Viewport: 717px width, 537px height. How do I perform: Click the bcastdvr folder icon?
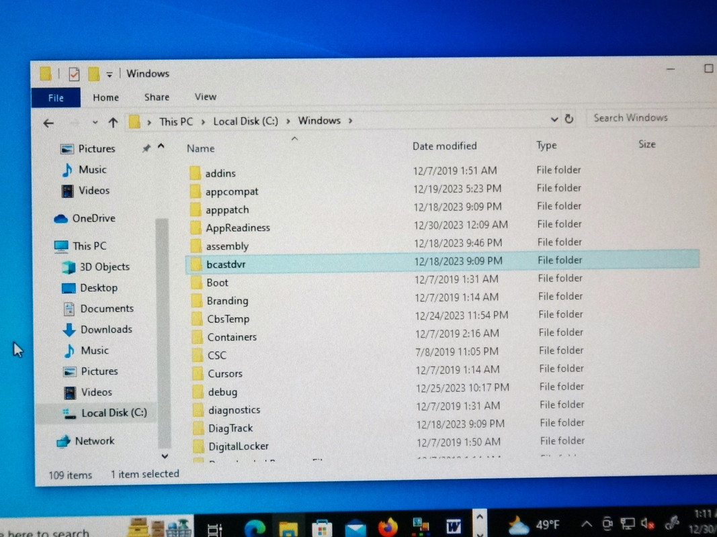[197, 264]
